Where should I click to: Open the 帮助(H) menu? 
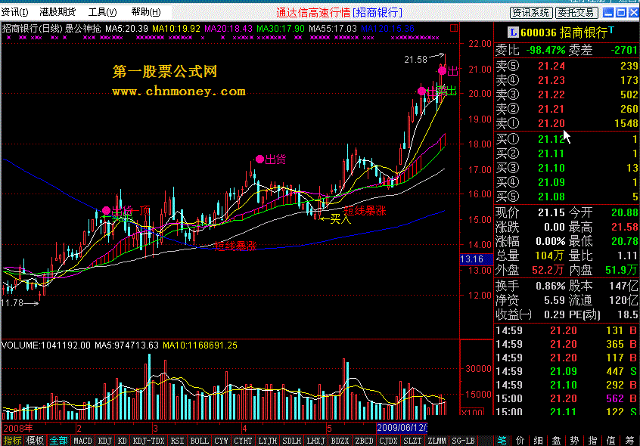146,12
